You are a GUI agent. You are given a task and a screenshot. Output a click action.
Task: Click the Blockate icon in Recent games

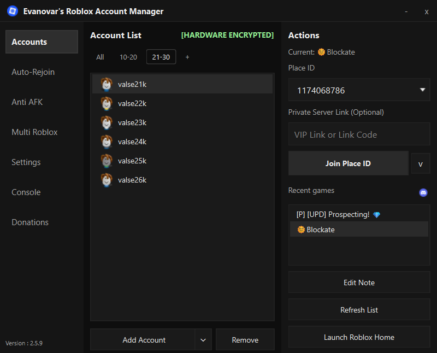pos(301,230)
